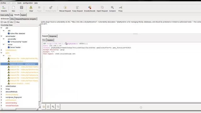Collapse the top-level afd node
The height and width of the screenshot is (113, 201).
point(1,28)
